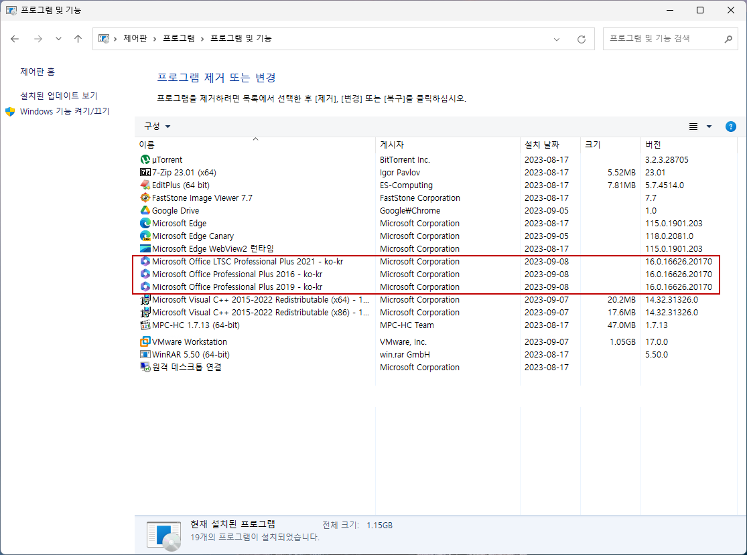The image size is (747, 555).
Task: Click the 원격 데스크톱 연결 icon
Action: coord(145,367)
